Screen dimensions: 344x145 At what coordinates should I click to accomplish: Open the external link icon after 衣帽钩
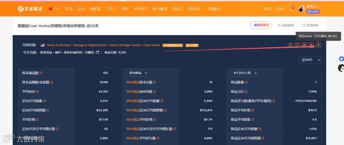click(x=97, y=52)
